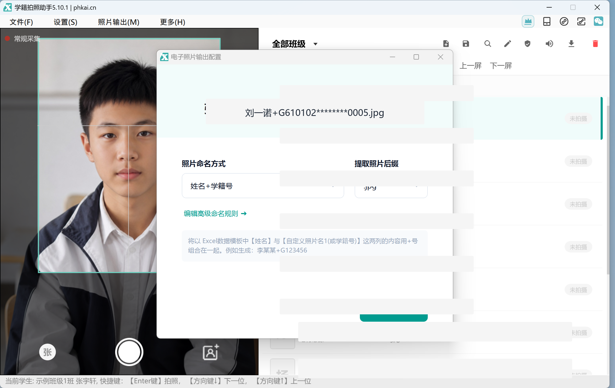Click the status bar 当前学生 text
This screenshot has width=615, height=388.
click(158, 381)
